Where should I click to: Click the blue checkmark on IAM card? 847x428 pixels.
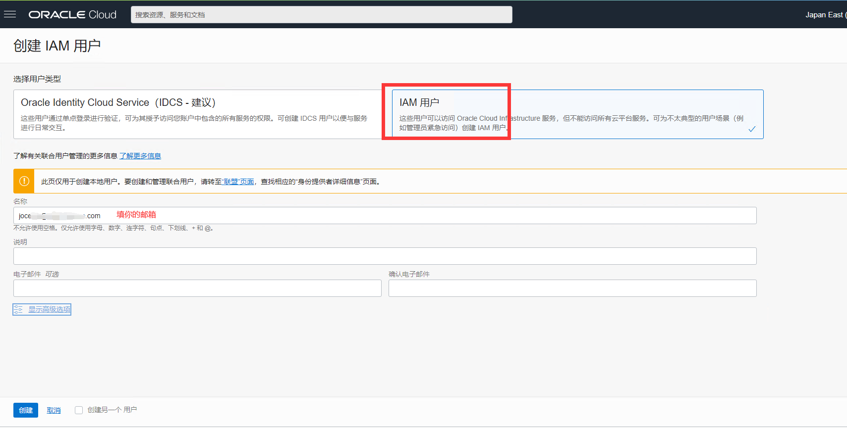(752, 129)
